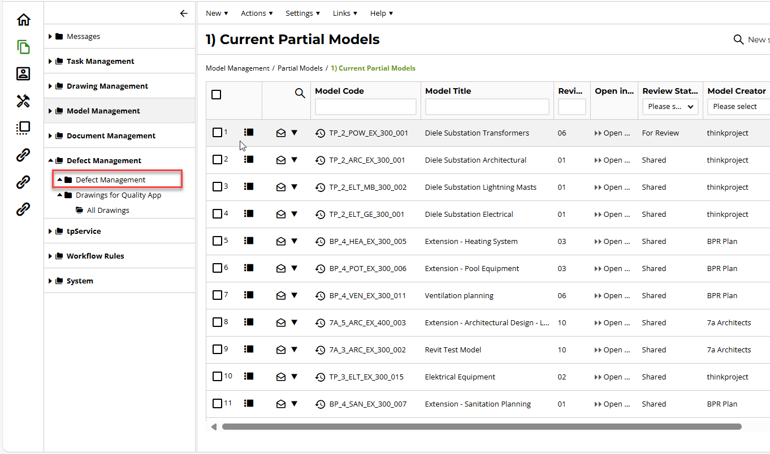Click the magnifier icon in table header
Screen dimensions: 770x454
point(300,93)
